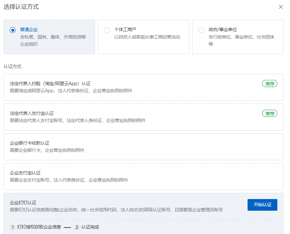Screen dimensions: 290x234
Task: Choose 法定代表人支付宝认证 option
Action: tap(143, 117)
